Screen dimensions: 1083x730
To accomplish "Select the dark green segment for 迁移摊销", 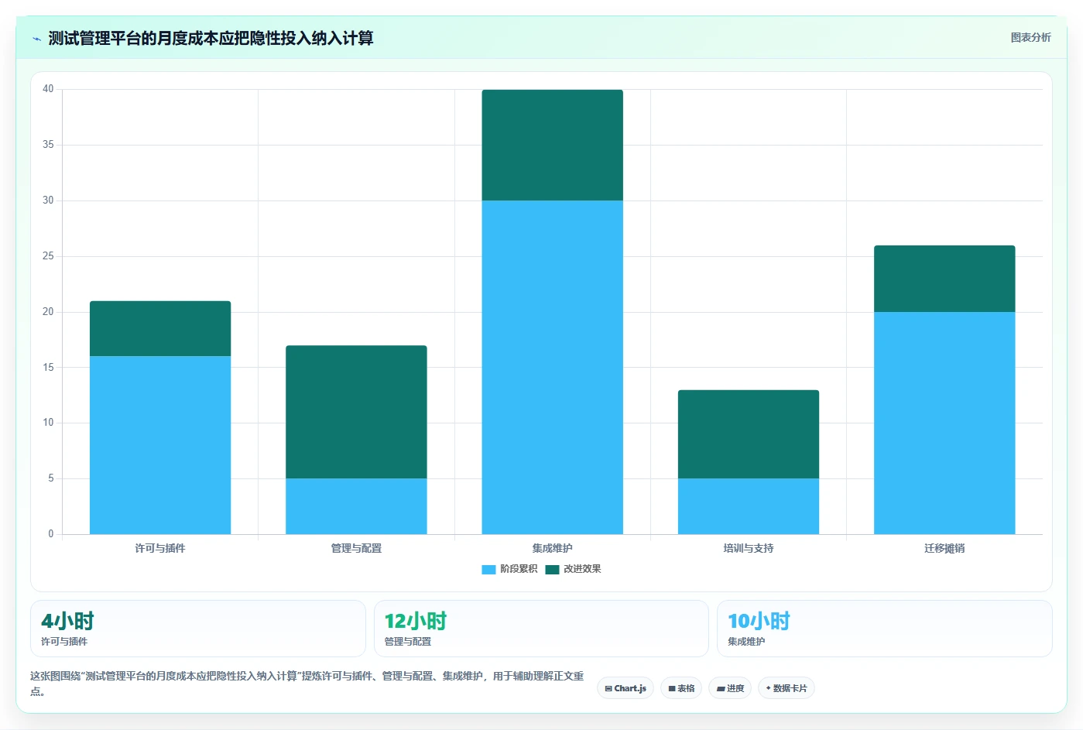I will click(944, 279).
